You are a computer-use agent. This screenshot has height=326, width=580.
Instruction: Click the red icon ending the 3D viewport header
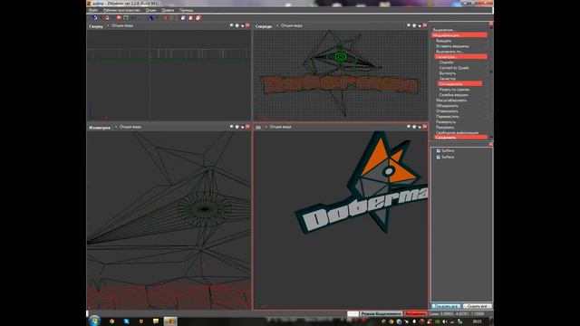[x=425, y=127]
